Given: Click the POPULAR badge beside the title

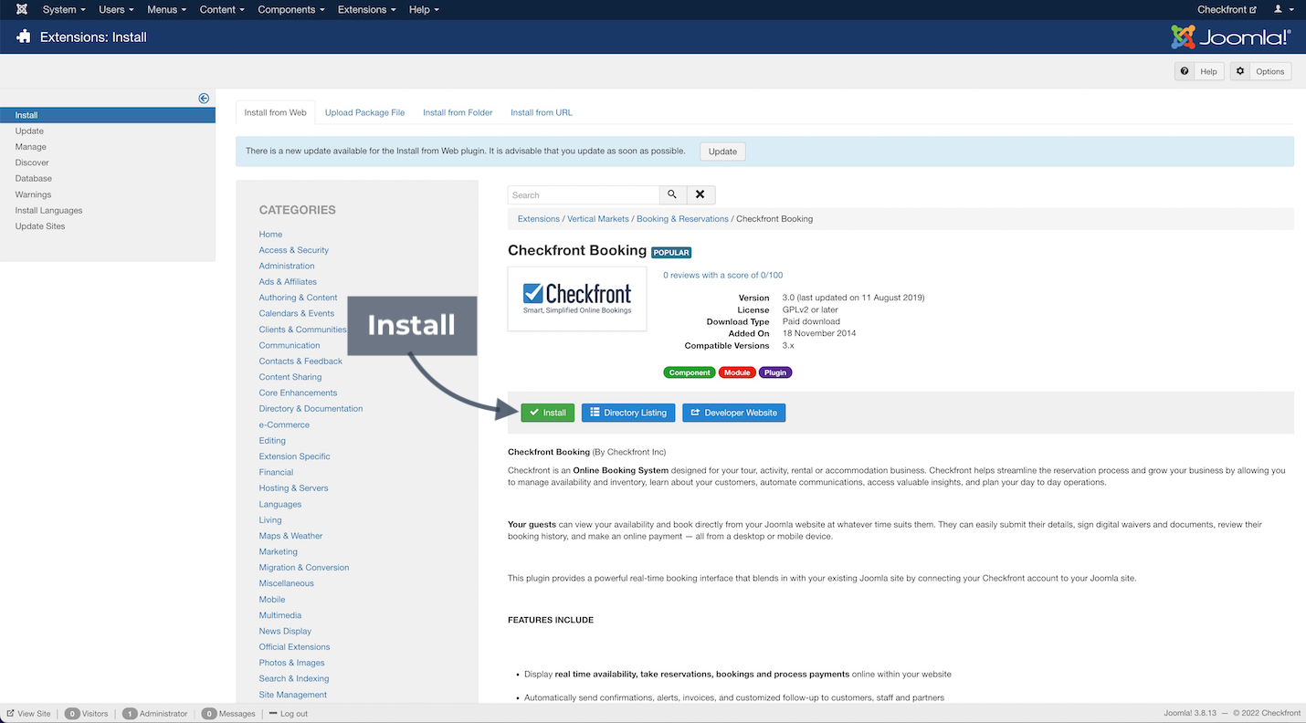Looking at the screenshot, I should tap(671, 252).
